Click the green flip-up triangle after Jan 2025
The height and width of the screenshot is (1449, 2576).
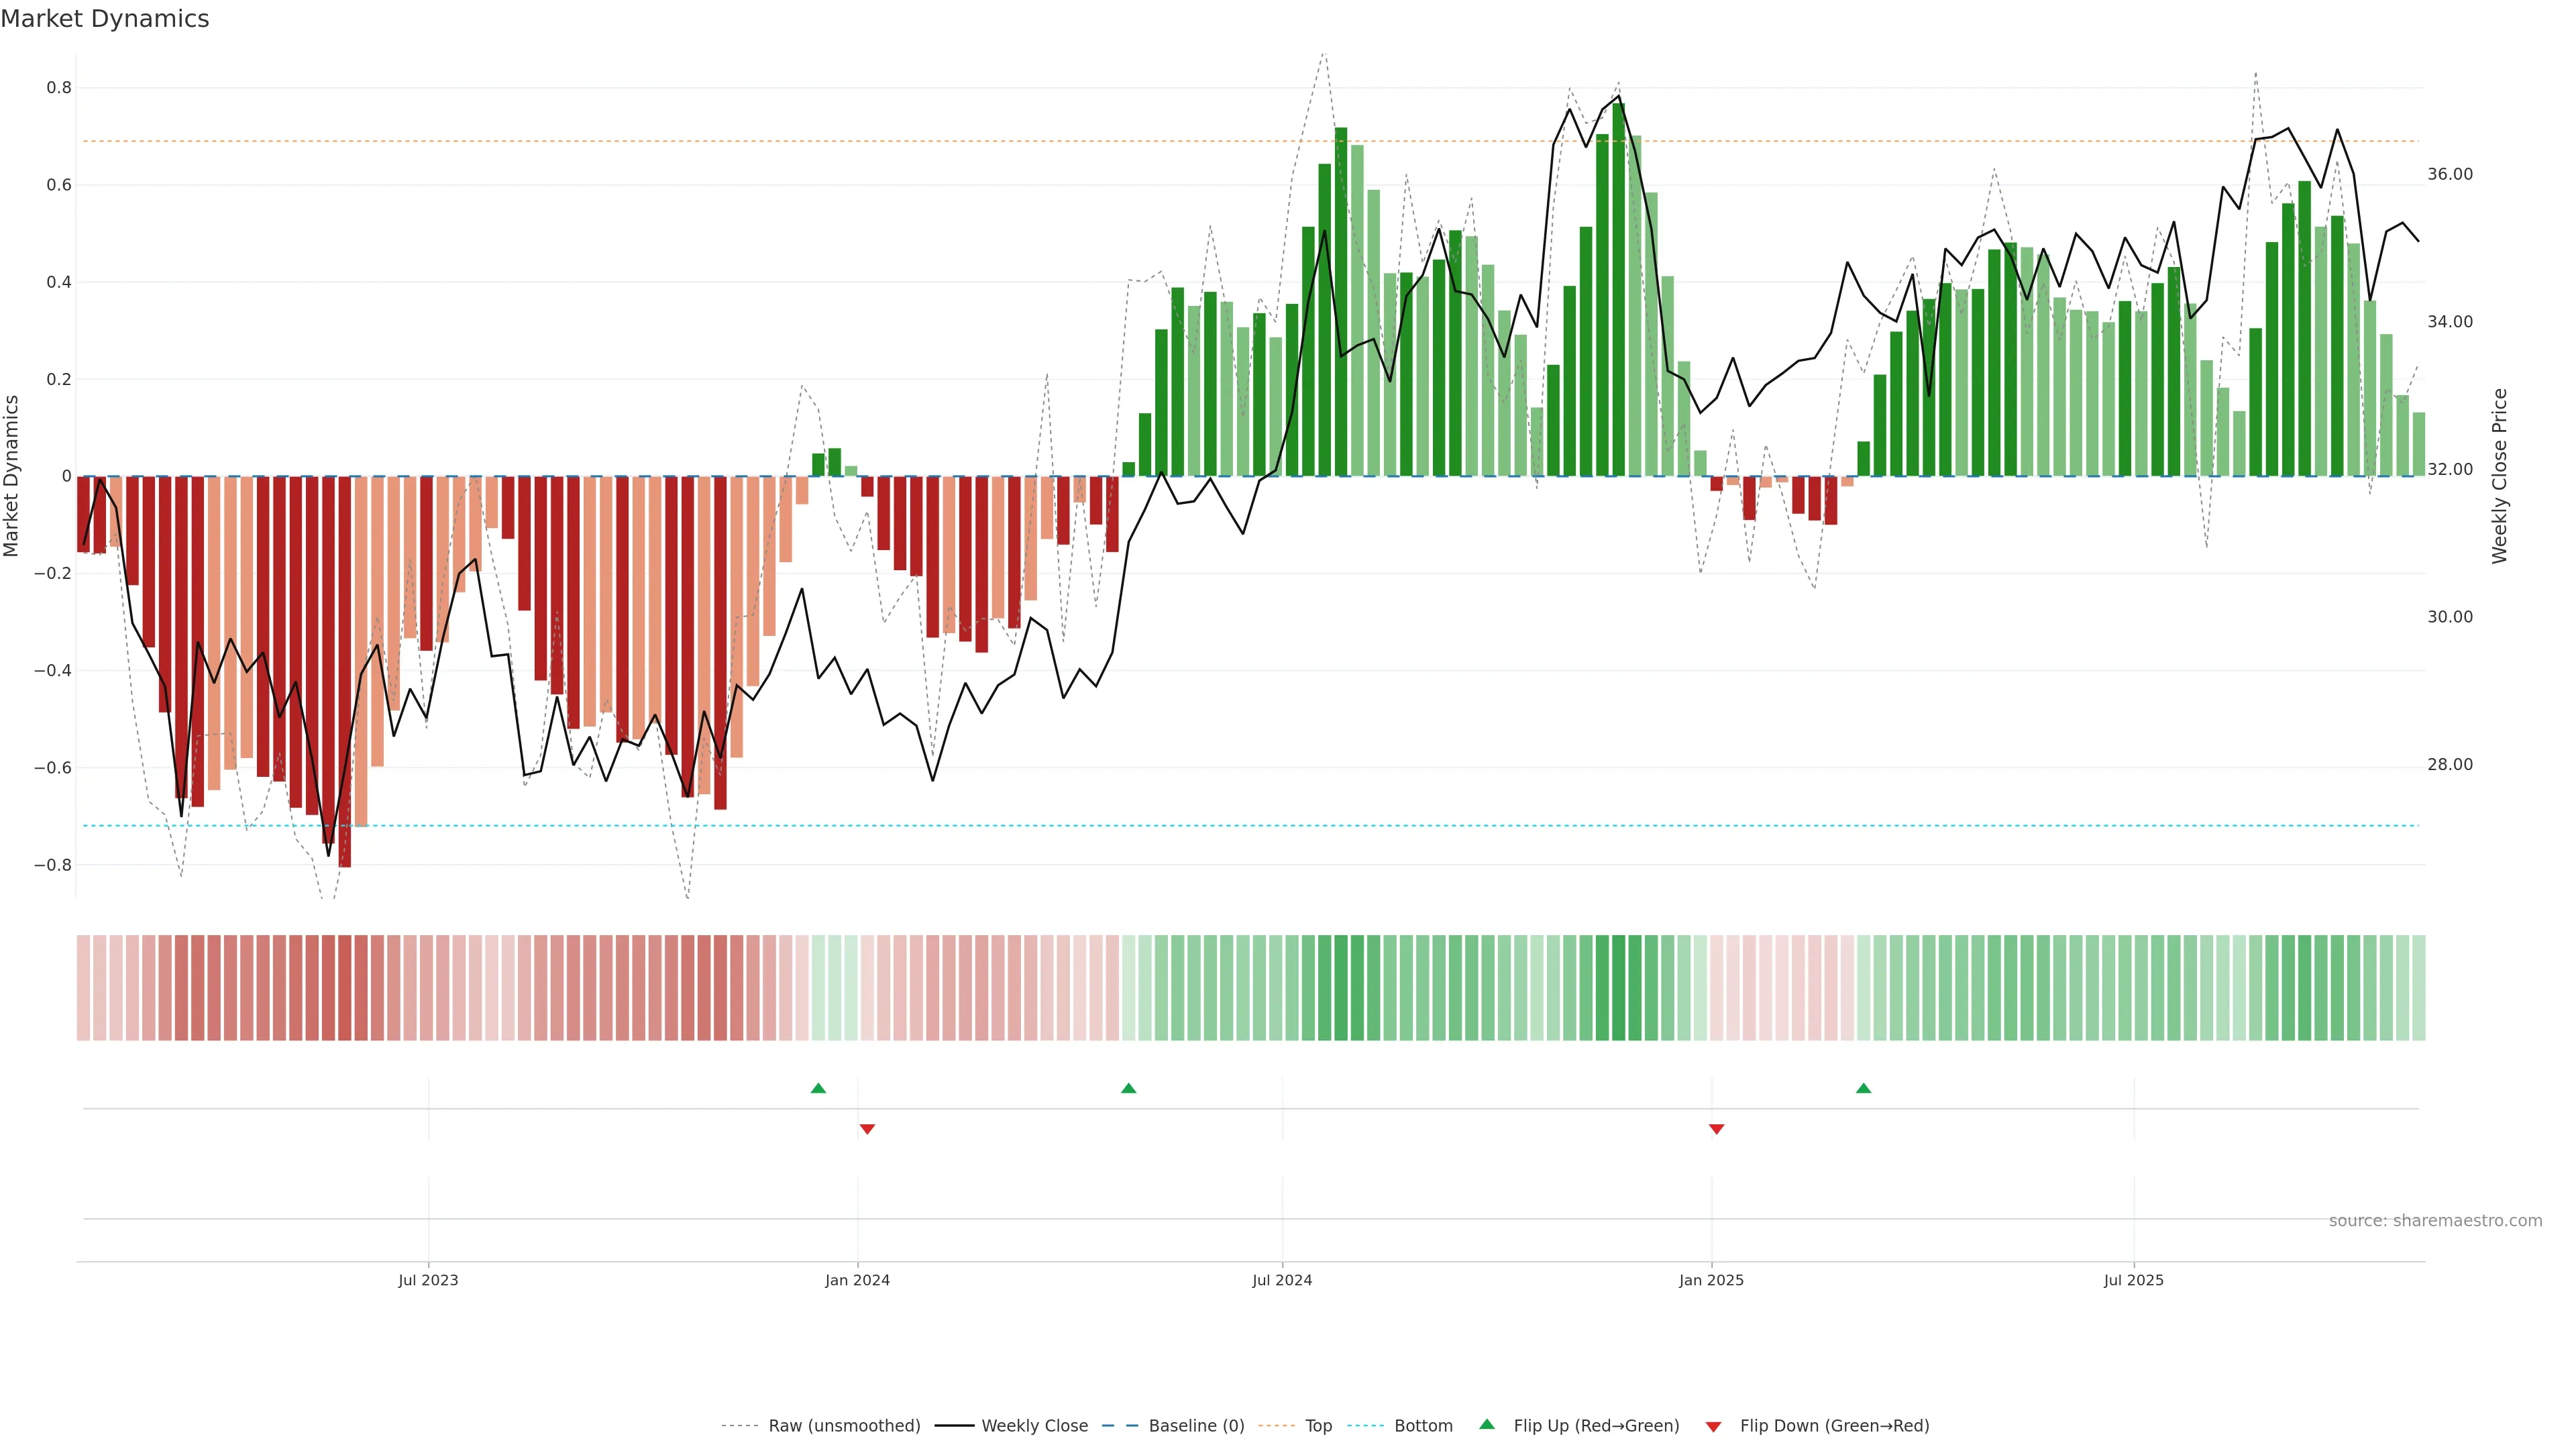coord(1863,1088)
